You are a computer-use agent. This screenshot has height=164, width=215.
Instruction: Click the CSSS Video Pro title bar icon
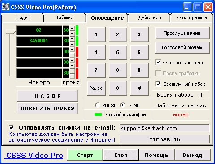coord(6,7)
